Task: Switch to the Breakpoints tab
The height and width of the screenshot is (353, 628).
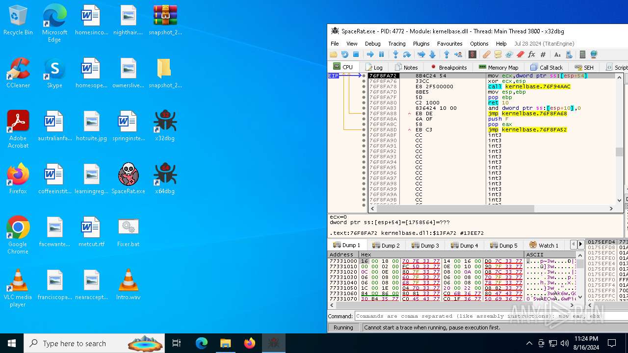Action: [x=449, y=67]
